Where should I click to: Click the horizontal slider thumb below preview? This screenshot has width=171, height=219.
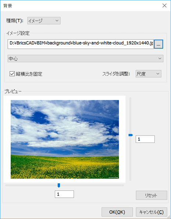(59, 186)
